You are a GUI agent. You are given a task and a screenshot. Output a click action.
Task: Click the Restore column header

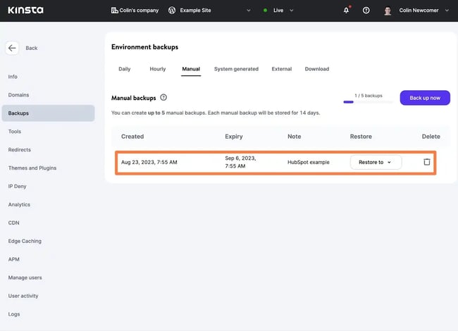tap(361, 137)
